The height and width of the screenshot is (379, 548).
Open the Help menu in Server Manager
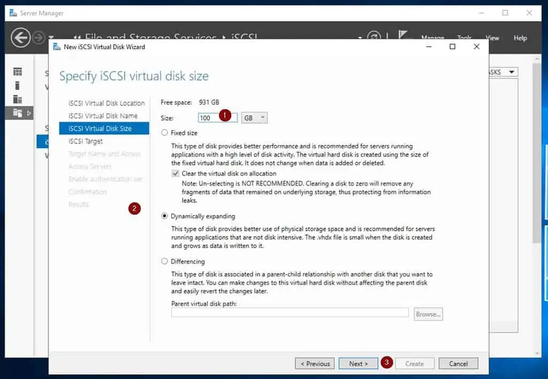point(520,38)
